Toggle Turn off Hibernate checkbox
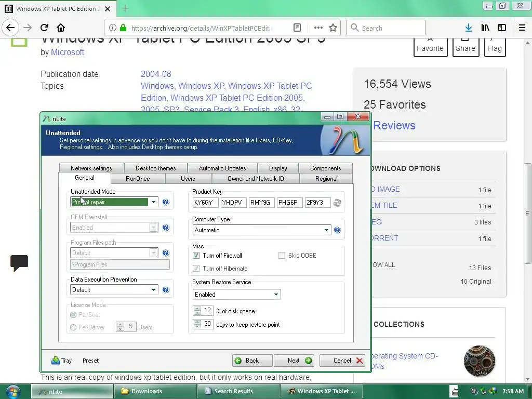 (x=196, y=269)
